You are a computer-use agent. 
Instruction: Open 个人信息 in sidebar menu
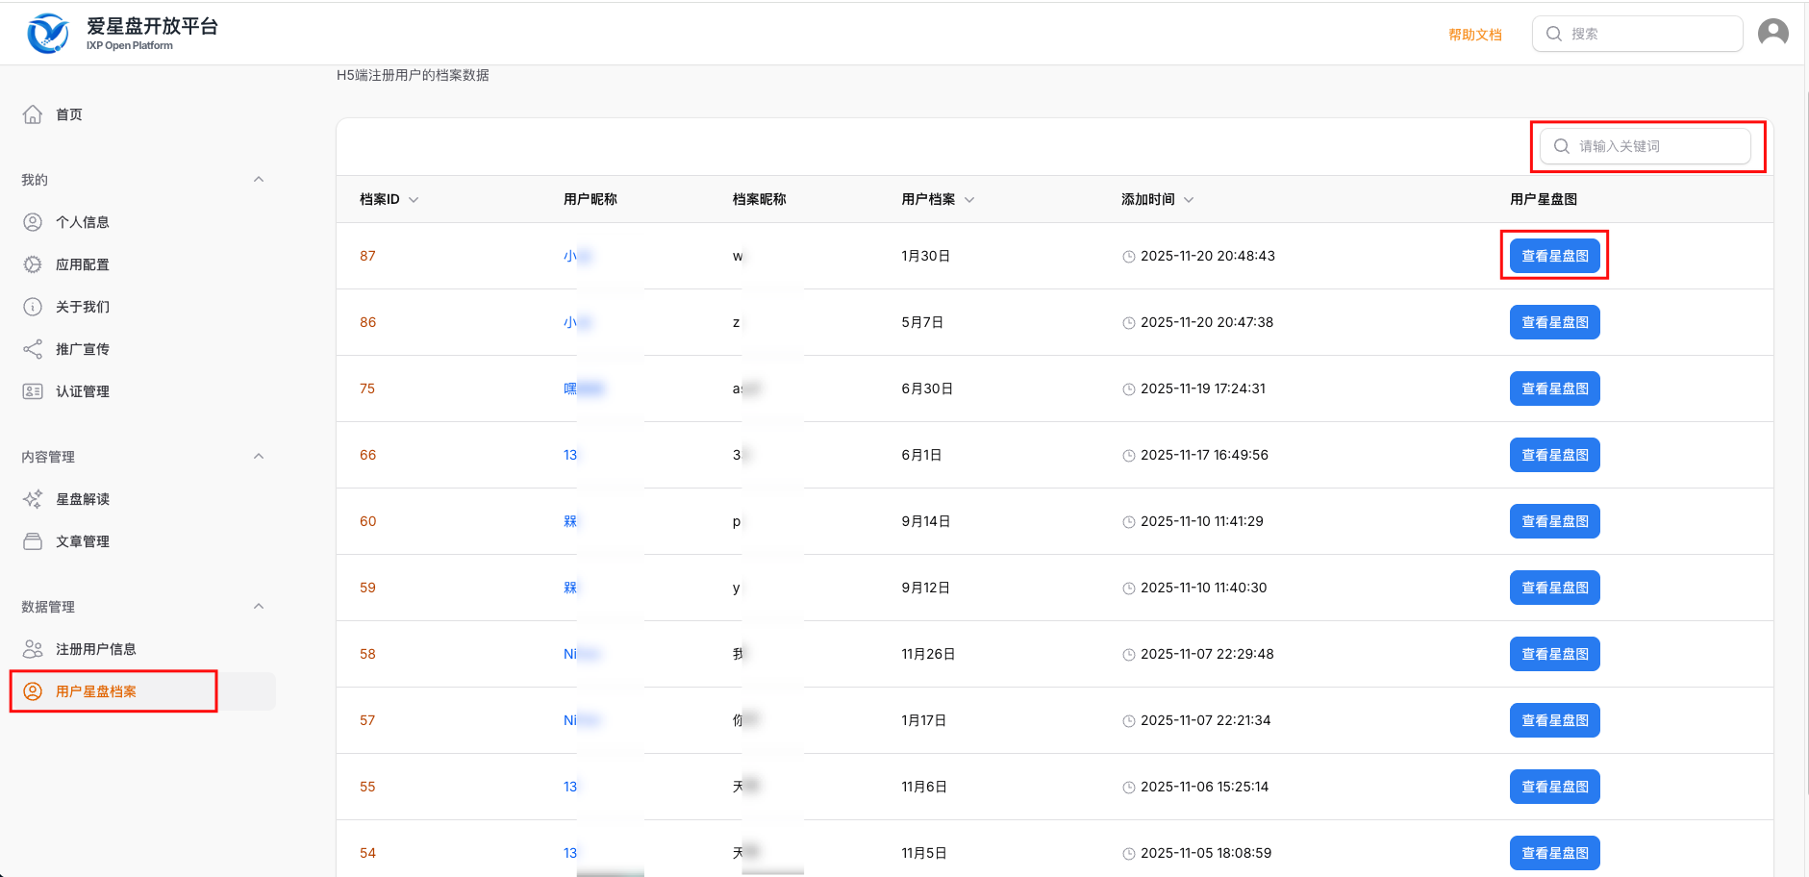tap(83, 222)
